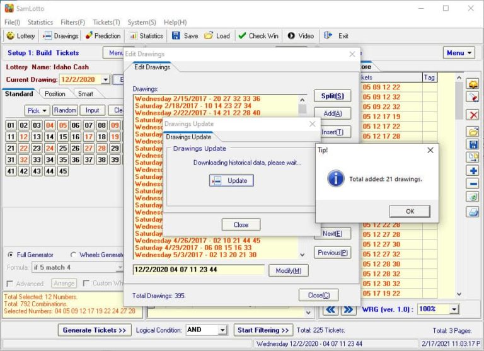This screenshot has width=484, height=351.
Task: Click the red X delete icon
Action: (473, 115)
